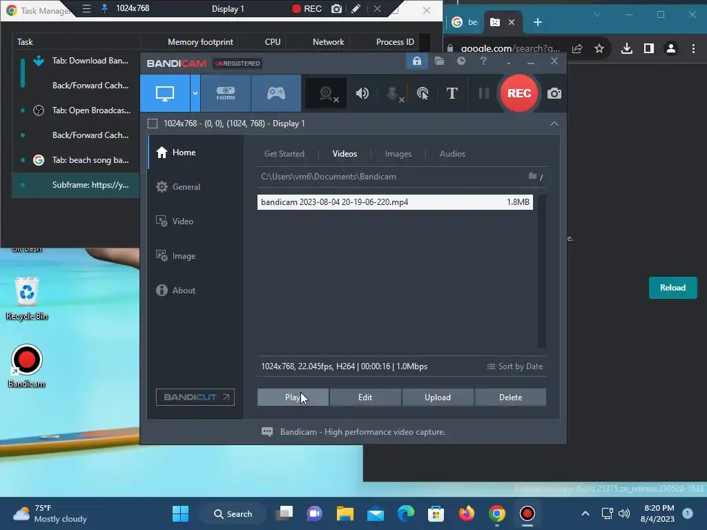Viewport: 707px width, 530px height.
Task: Switch to the Audios tab
Action: pos(452,154)
